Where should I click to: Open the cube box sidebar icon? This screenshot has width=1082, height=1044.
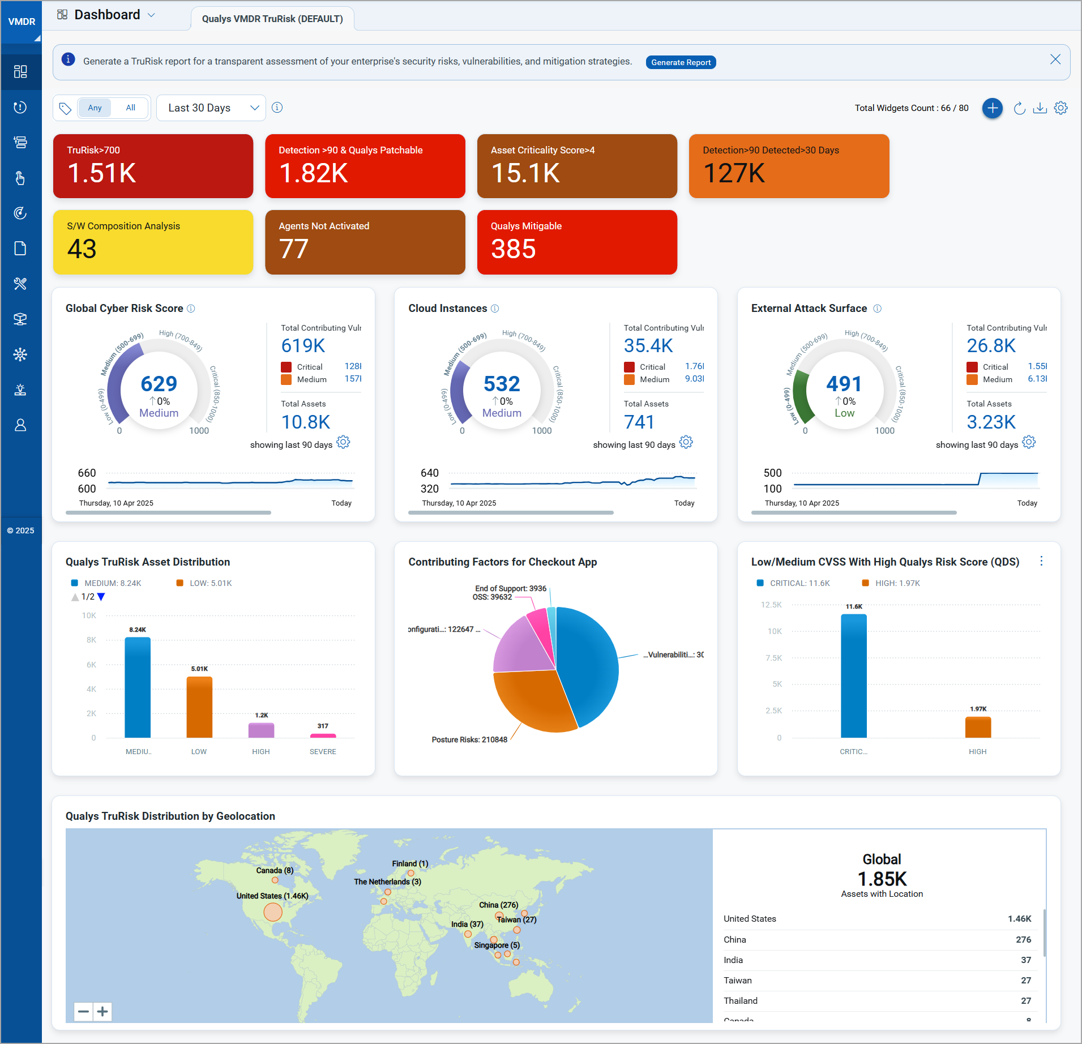20,319
